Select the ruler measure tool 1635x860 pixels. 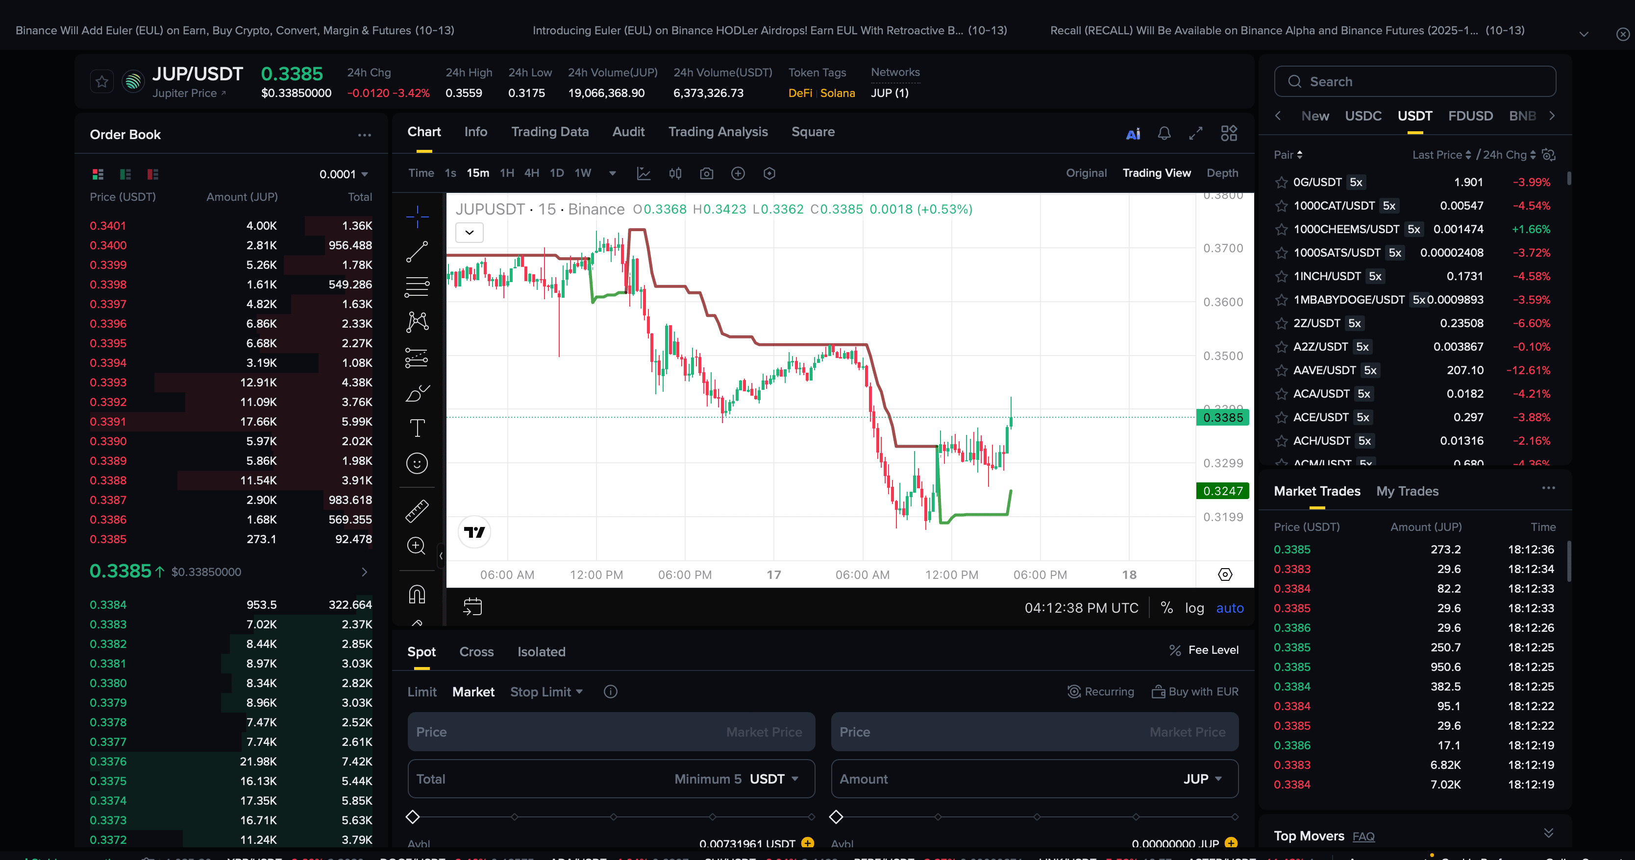[x=417, y=511]
